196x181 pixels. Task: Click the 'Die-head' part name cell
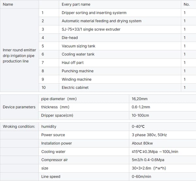pos(70,38)
